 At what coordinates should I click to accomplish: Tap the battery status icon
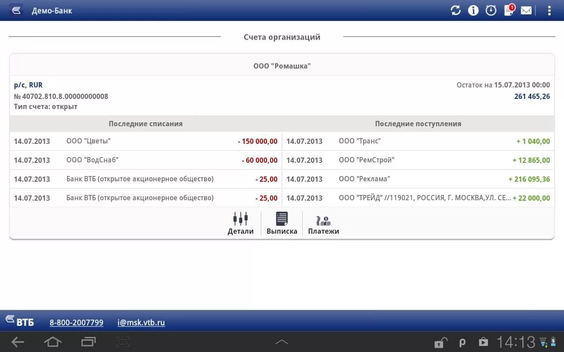point(553,342)
